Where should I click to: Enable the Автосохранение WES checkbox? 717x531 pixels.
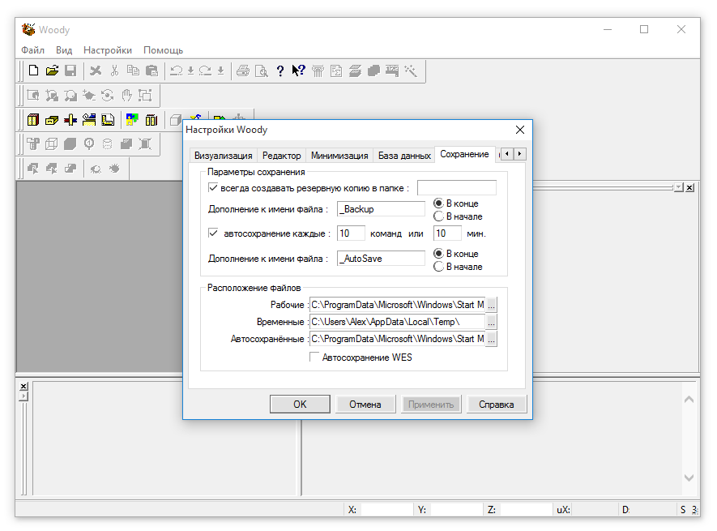(315, 358)
